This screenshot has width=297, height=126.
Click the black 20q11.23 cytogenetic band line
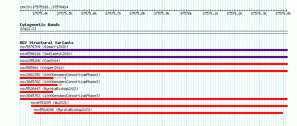[x=154, y=32]
